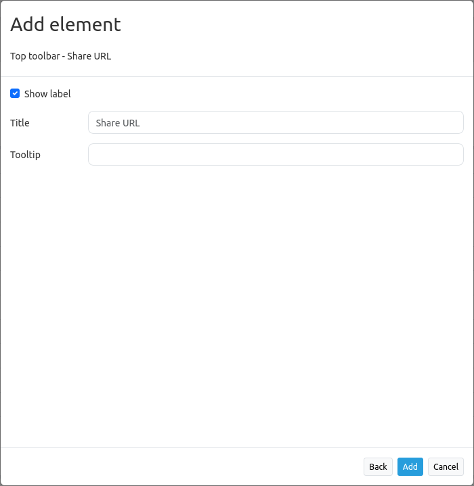
Task: Click the "Top toolbar - Share URL" subtitle
Action: (60, 56)
